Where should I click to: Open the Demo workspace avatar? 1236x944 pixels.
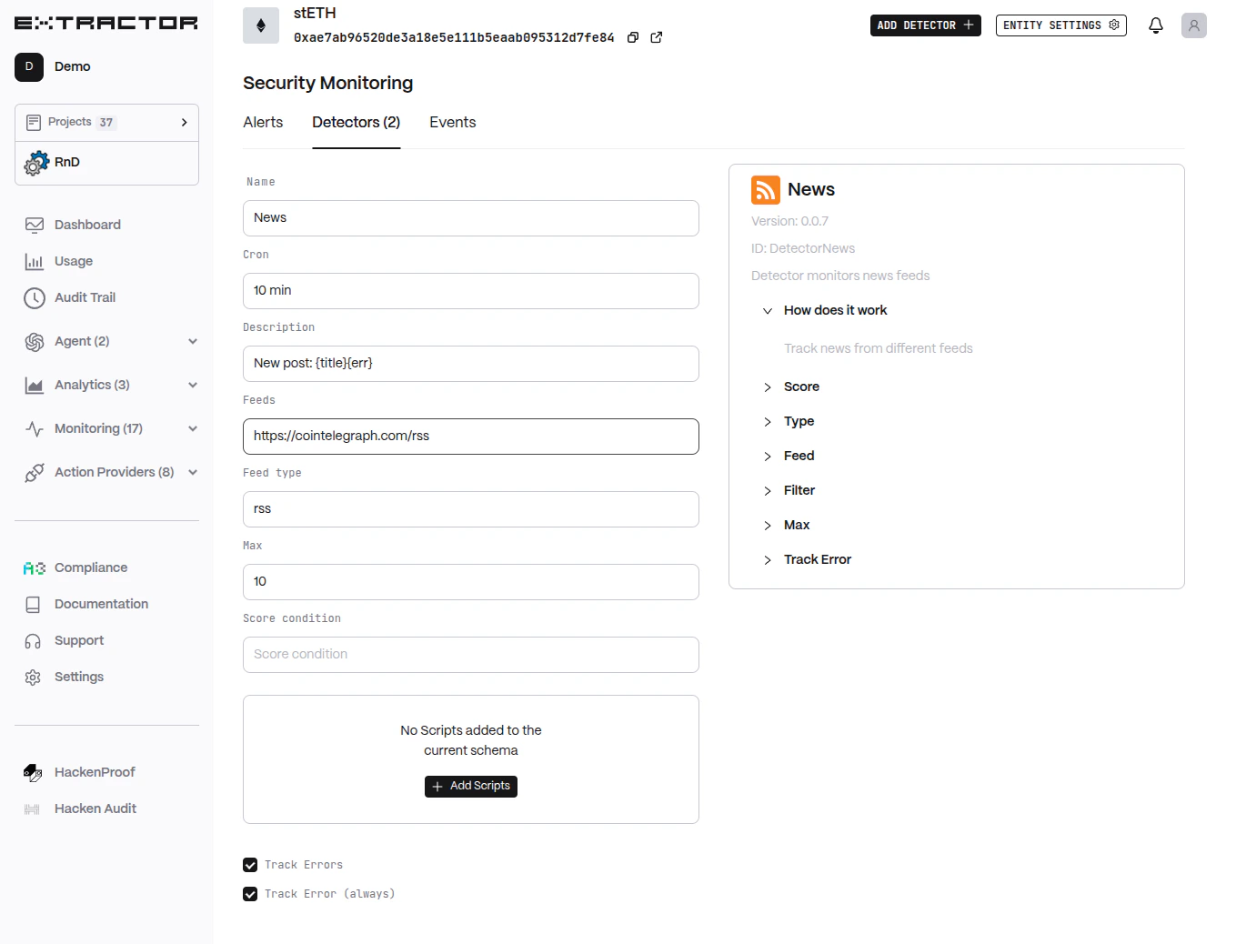pyautogui.click(x=29, y=66)
